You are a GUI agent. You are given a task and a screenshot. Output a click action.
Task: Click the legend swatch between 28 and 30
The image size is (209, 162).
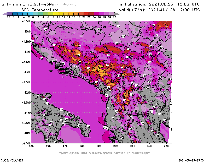tap(107, 14)
